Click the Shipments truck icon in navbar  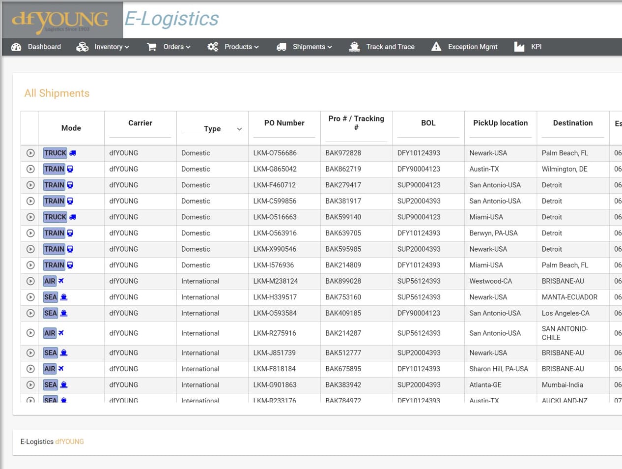tap(282, 47)
